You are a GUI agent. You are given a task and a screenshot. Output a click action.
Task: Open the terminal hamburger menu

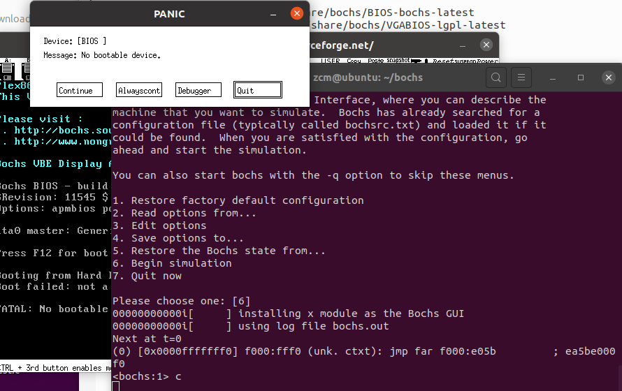[521, 78]
